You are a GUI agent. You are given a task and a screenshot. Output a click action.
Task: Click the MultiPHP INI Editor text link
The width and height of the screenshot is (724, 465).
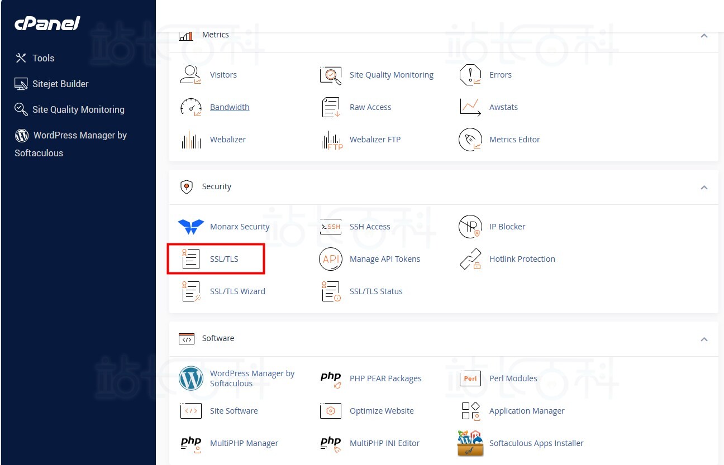pos(384,443)
